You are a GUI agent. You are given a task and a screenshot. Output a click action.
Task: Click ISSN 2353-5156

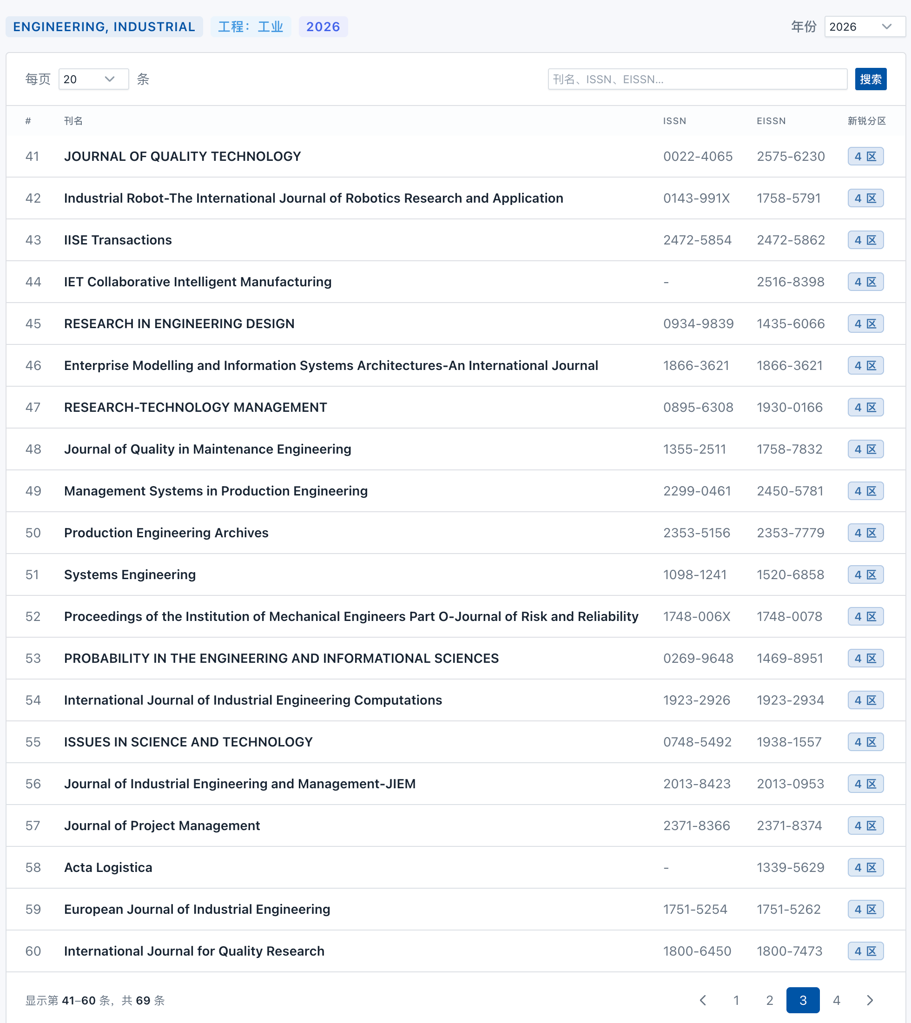pyautogui.click(x=697, y=533)
